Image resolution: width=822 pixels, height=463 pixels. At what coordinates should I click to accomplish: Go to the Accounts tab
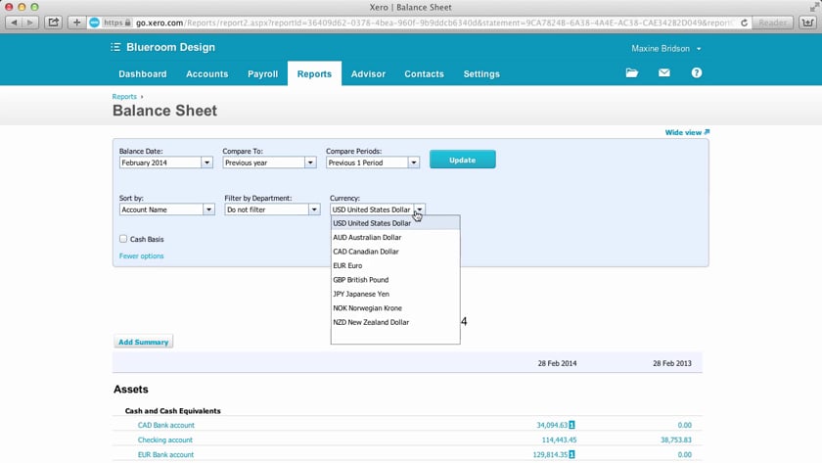coord(207,74)
